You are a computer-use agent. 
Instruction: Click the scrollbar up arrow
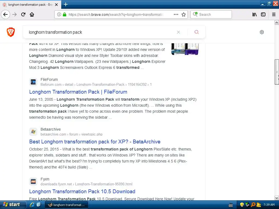pos(277,22)
